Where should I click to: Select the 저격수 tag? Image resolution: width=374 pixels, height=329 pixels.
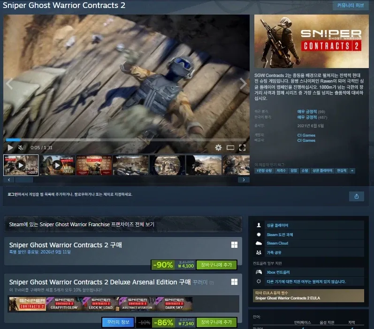[x=281, y=170]
